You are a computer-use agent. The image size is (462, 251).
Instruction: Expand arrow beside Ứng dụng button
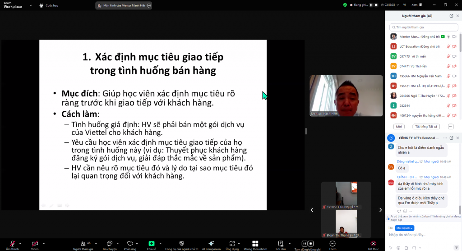239,244
